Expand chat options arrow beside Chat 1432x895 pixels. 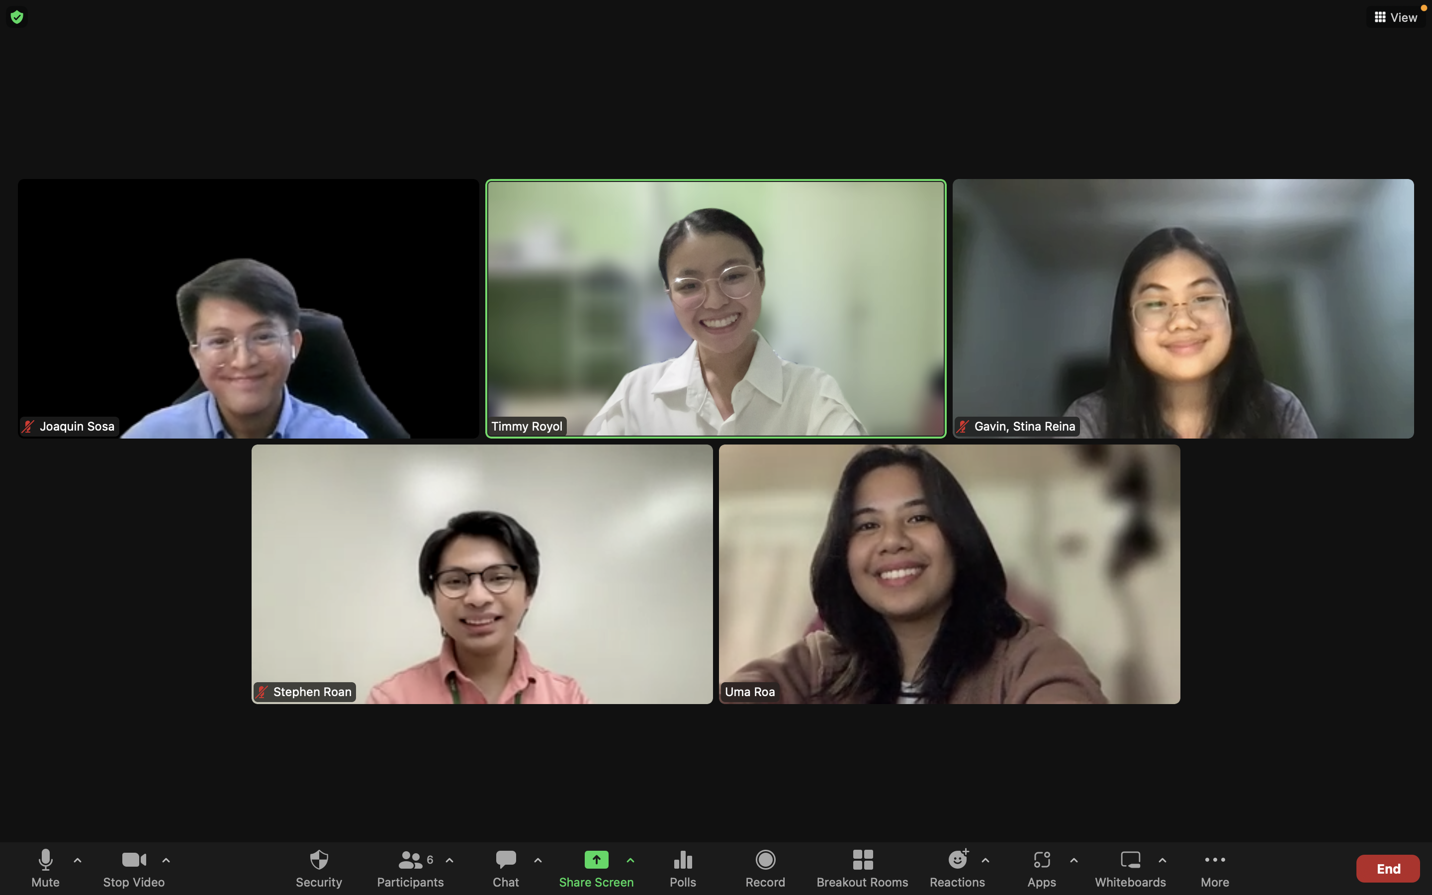[x=538, y=861]
